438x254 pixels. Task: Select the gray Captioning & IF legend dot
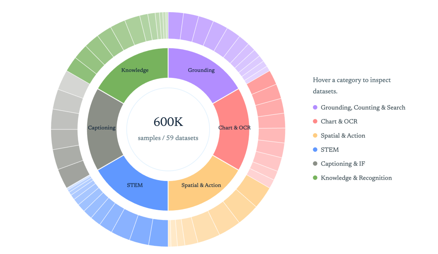tap(315, 164)
